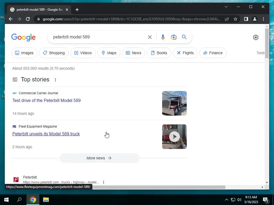Click the More news button
This screenshot has width=274, height=205.
(99, 158)
